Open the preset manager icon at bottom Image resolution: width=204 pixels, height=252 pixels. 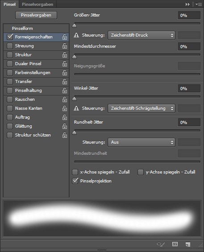click(175, 244)
